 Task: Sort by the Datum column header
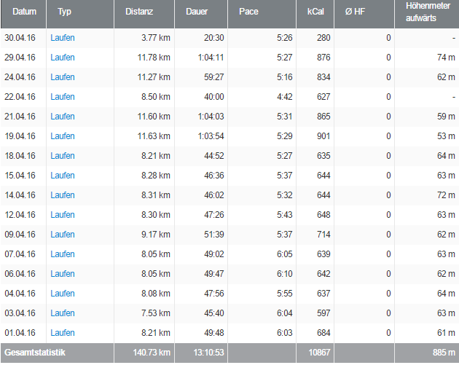coord(24,12)
